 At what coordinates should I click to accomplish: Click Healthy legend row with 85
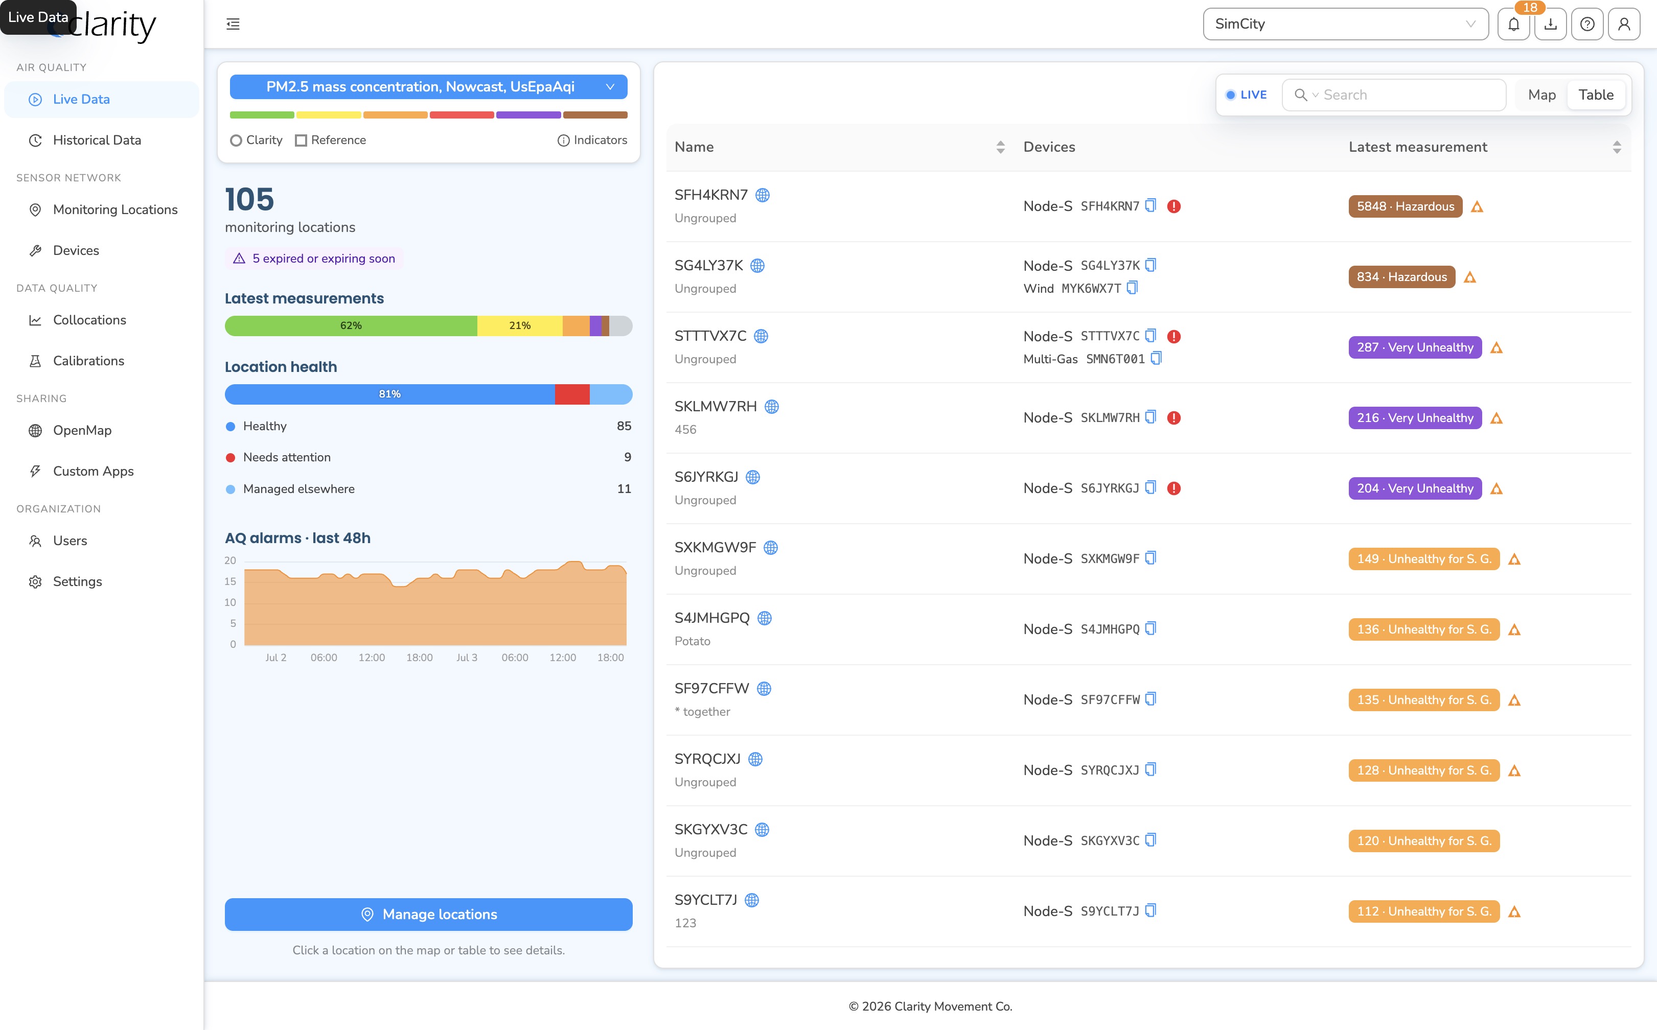pyautogui.click(x=428, y=426)
